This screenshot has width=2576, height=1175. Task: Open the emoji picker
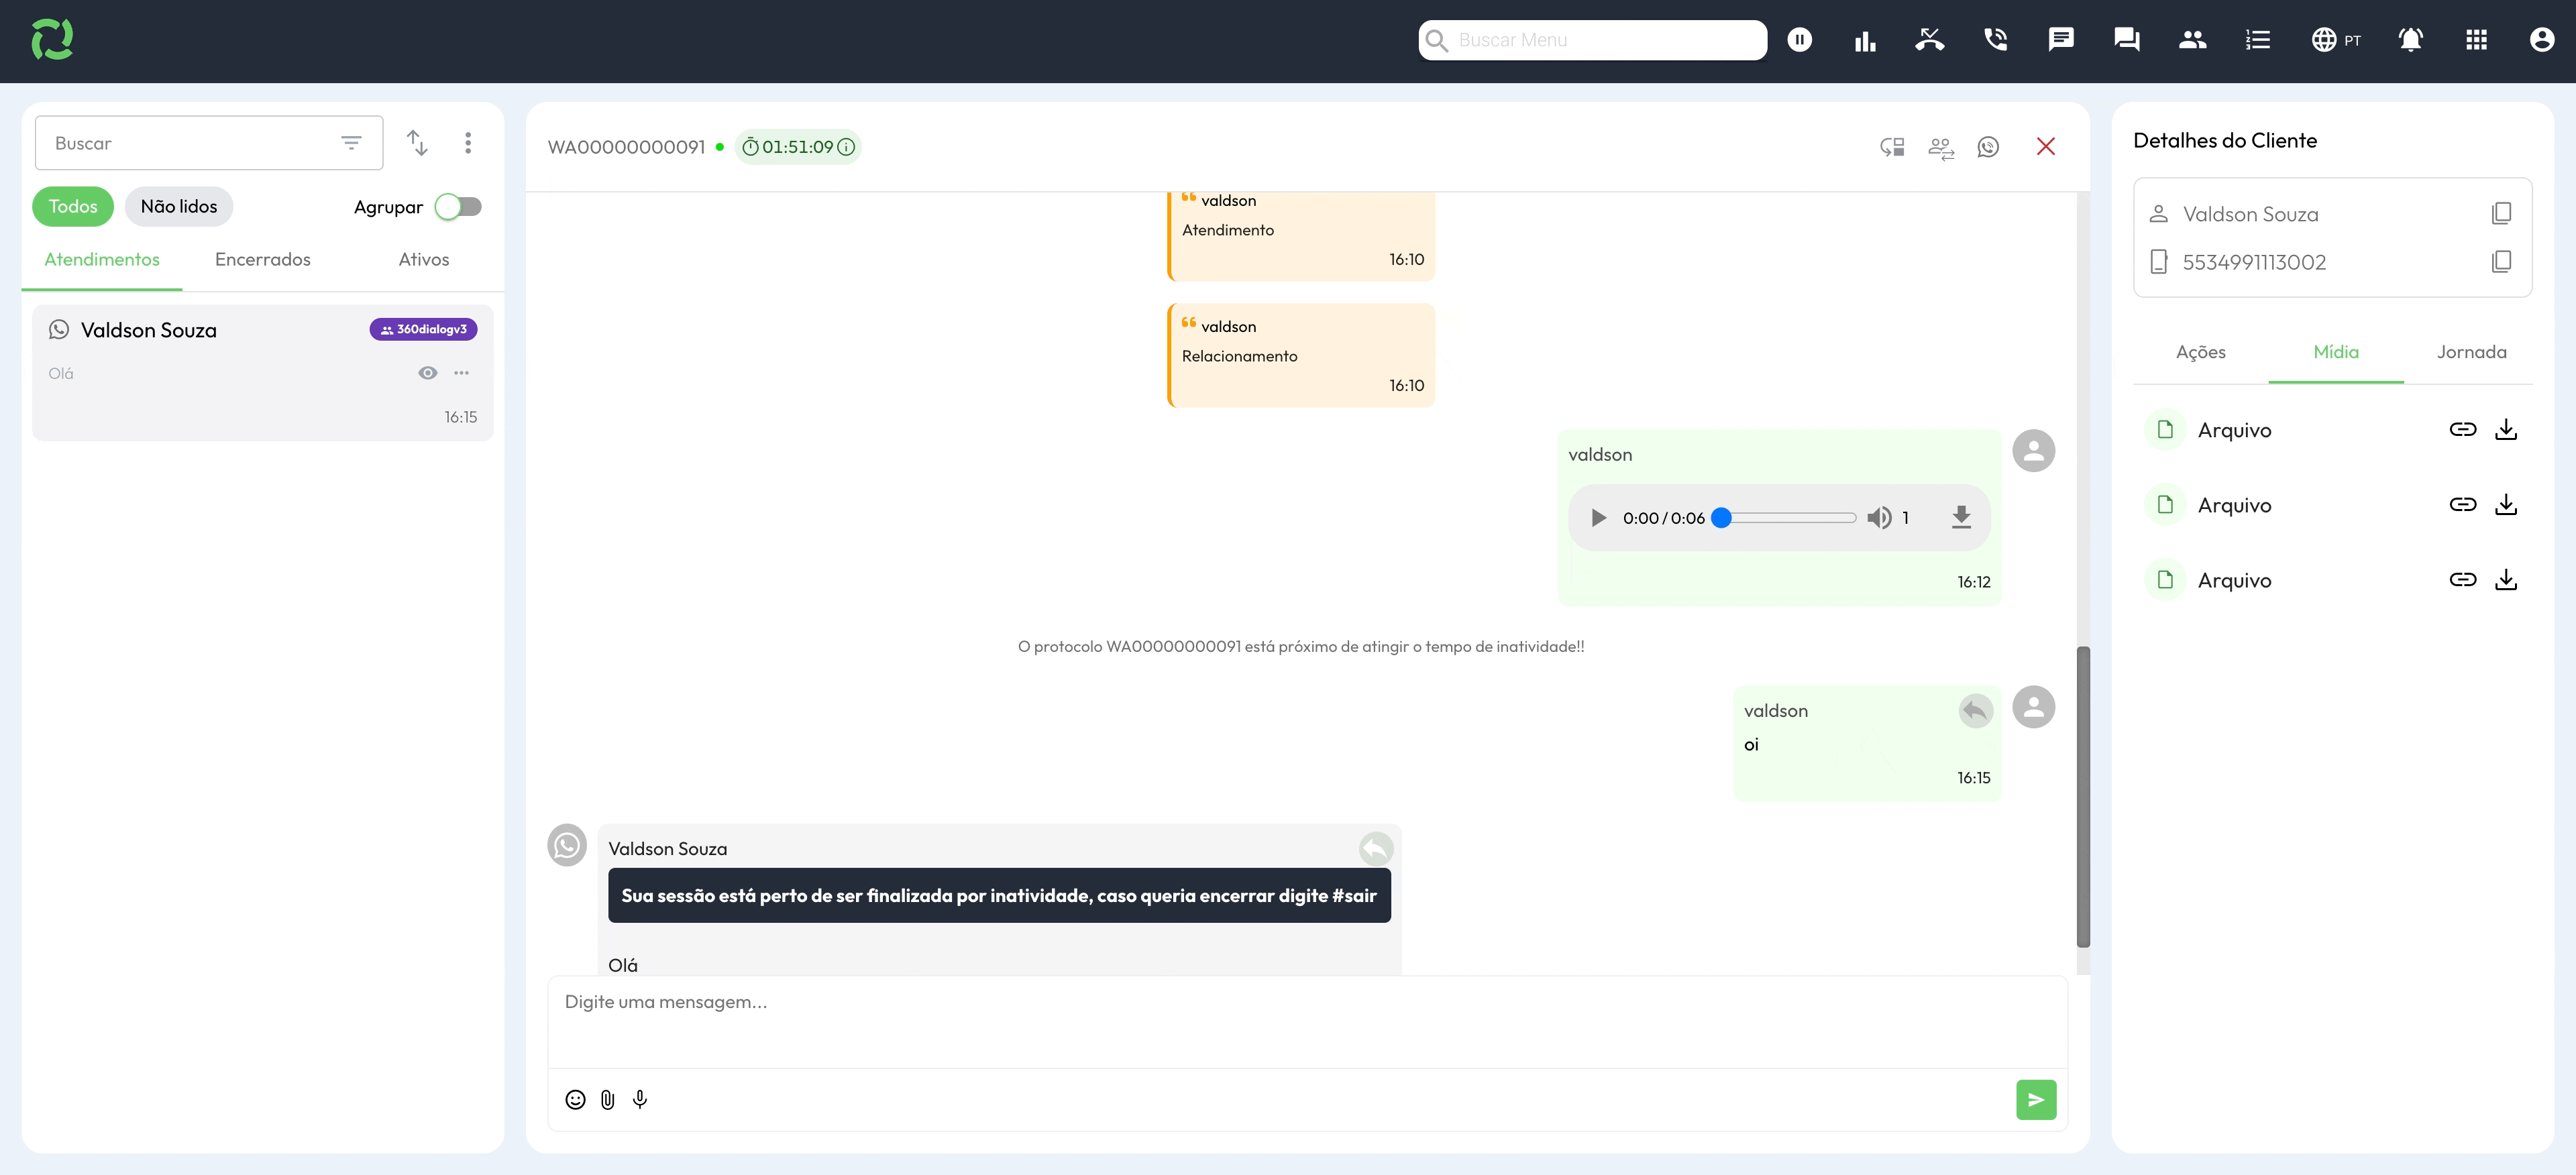click(575, 1100)
